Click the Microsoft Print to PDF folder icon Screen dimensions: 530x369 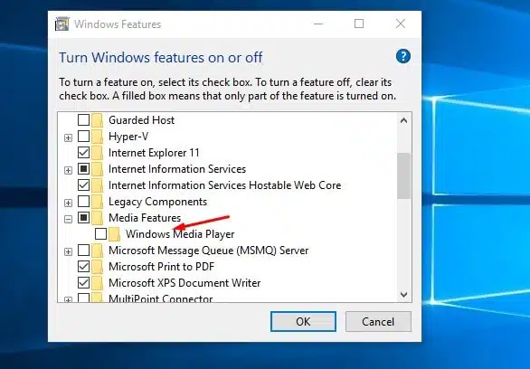98,267
